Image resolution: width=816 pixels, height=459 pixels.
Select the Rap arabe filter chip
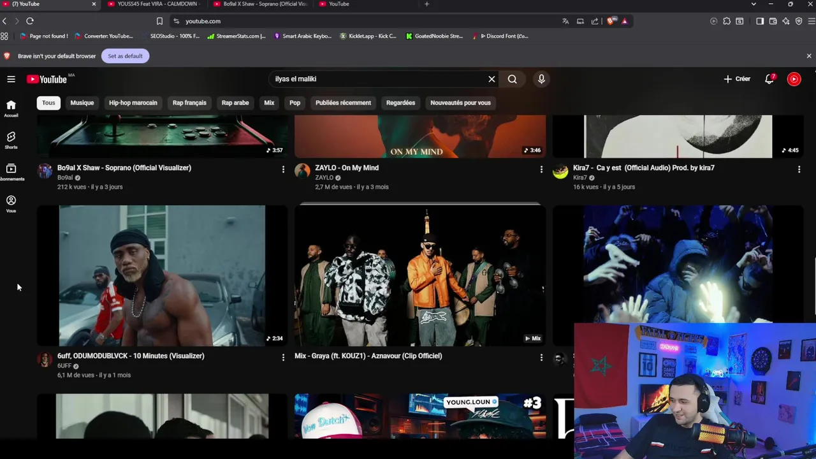(x=235, y=103)
